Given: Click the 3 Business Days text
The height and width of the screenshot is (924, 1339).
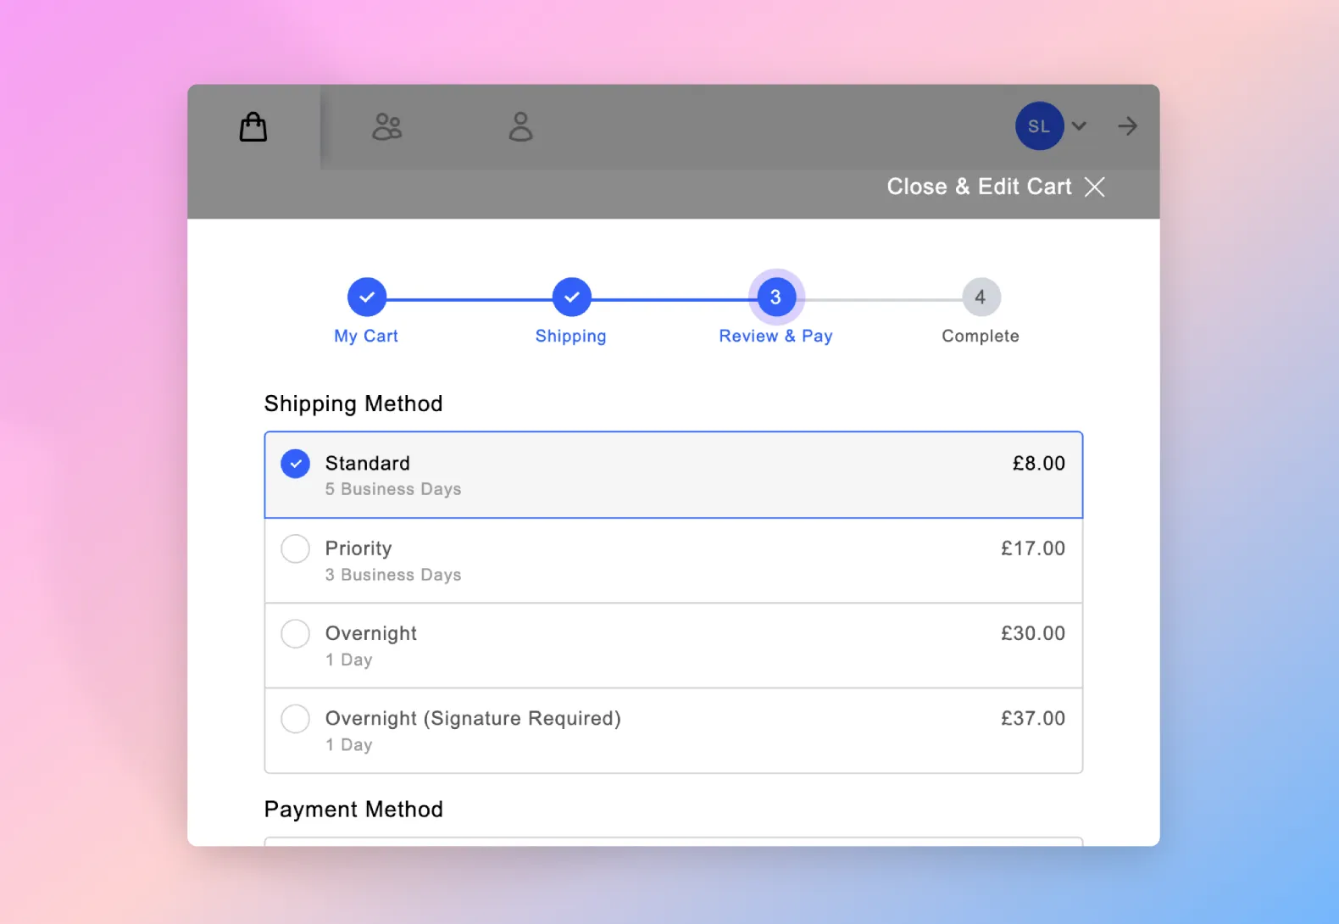Looking at the screenshot, I should coord(393,575).
